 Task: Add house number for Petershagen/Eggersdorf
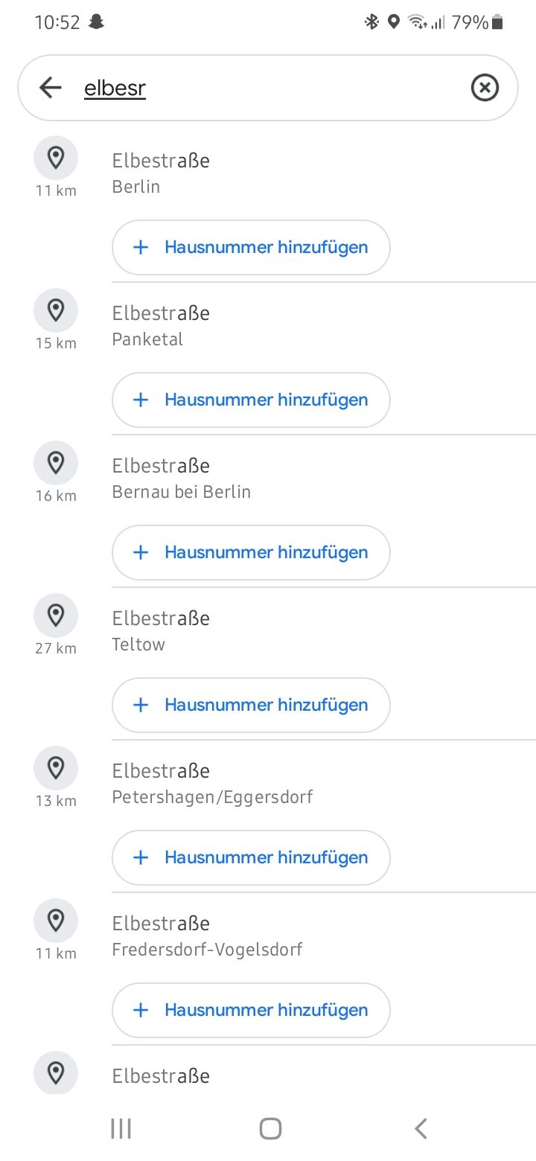[251, 857]
